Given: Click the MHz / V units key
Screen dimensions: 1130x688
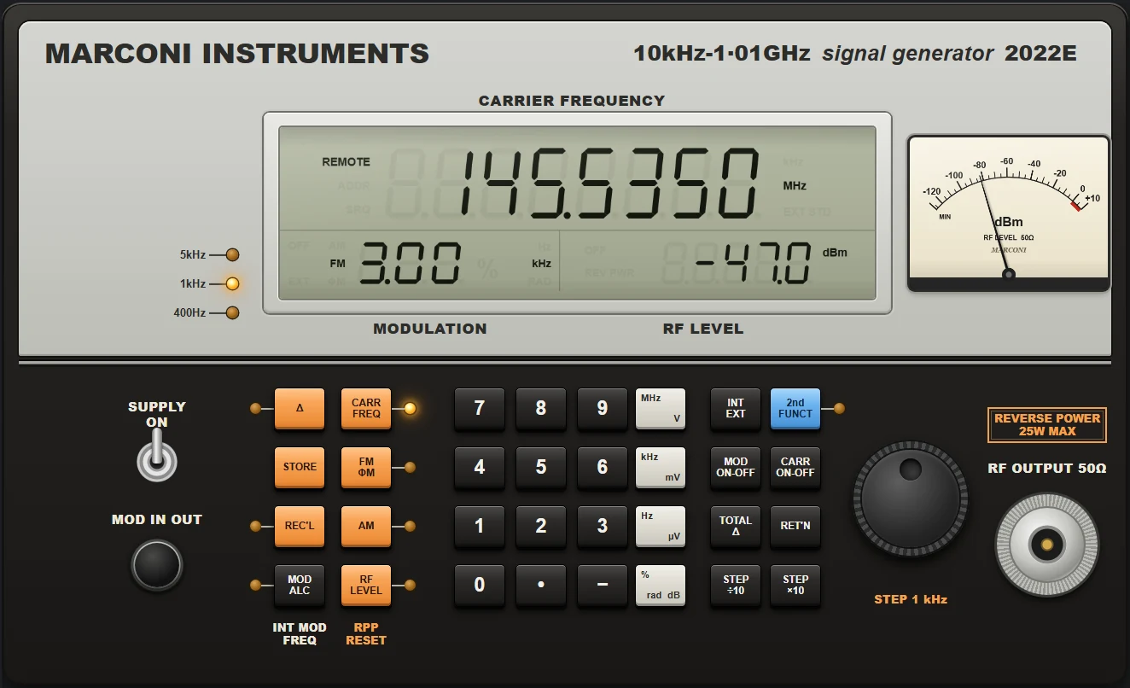Looking at the screenshot, I should click(661, 408).
